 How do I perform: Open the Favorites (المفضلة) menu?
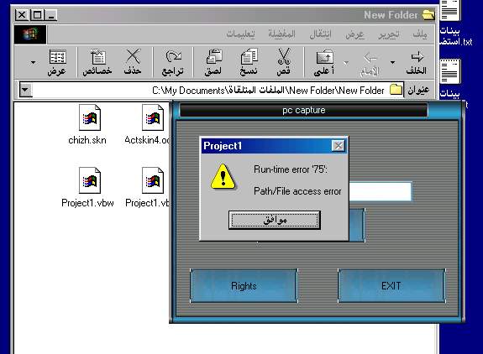pyautogui.click(x=281, y=34)
